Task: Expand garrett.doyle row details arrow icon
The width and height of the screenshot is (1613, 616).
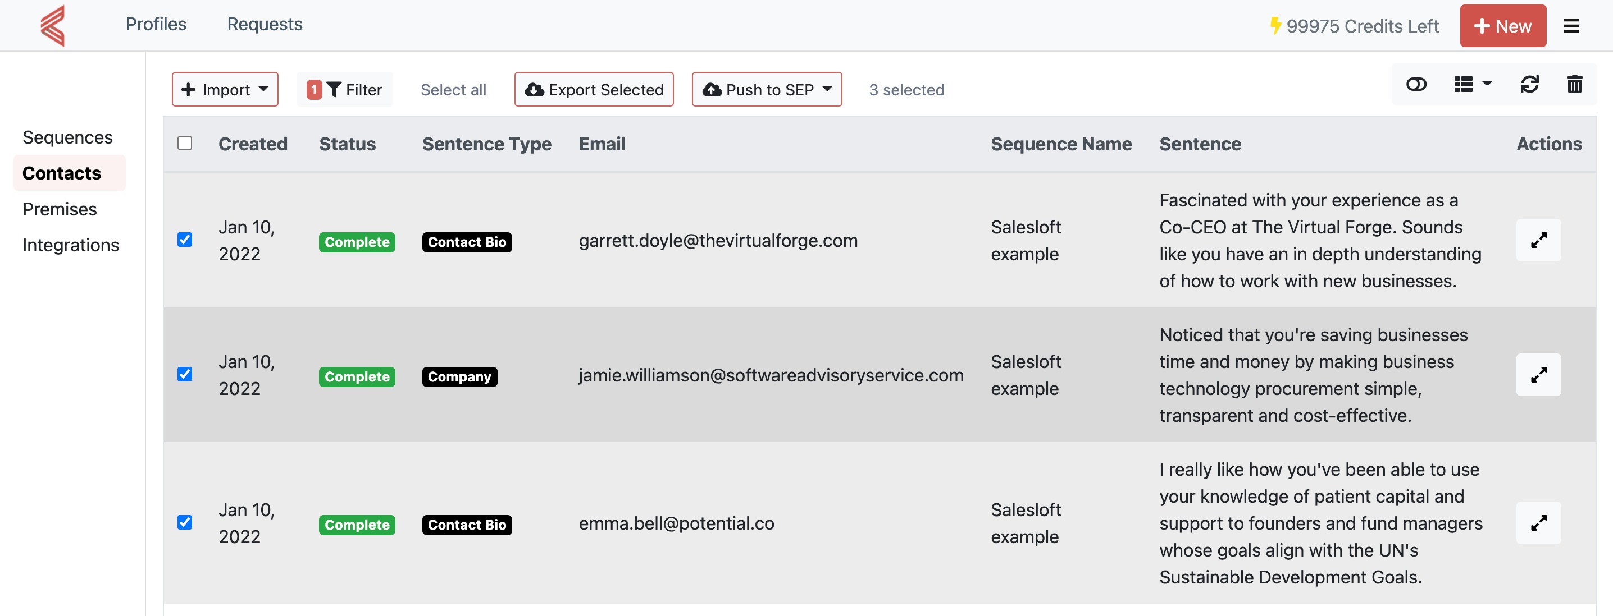Action: click(1538, 240)
